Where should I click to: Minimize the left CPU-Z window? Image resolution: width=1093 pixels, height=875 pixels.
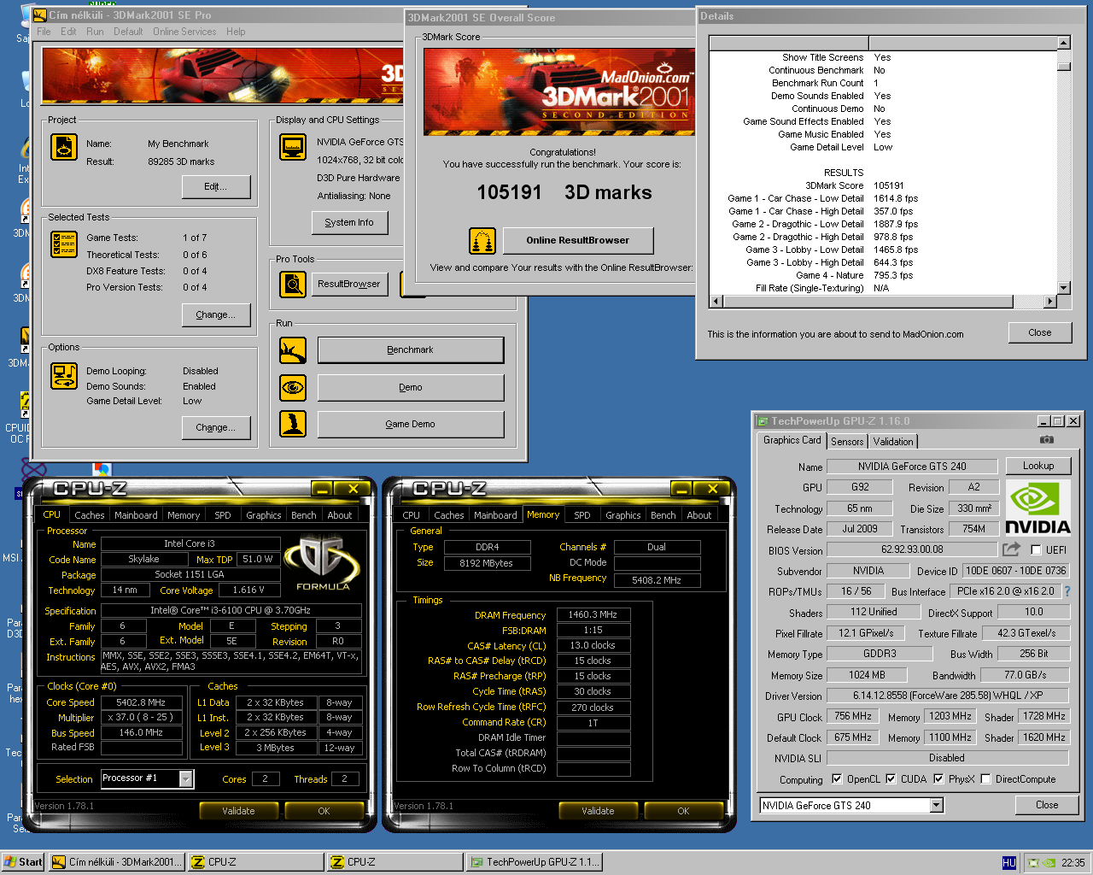click(322, 489)
